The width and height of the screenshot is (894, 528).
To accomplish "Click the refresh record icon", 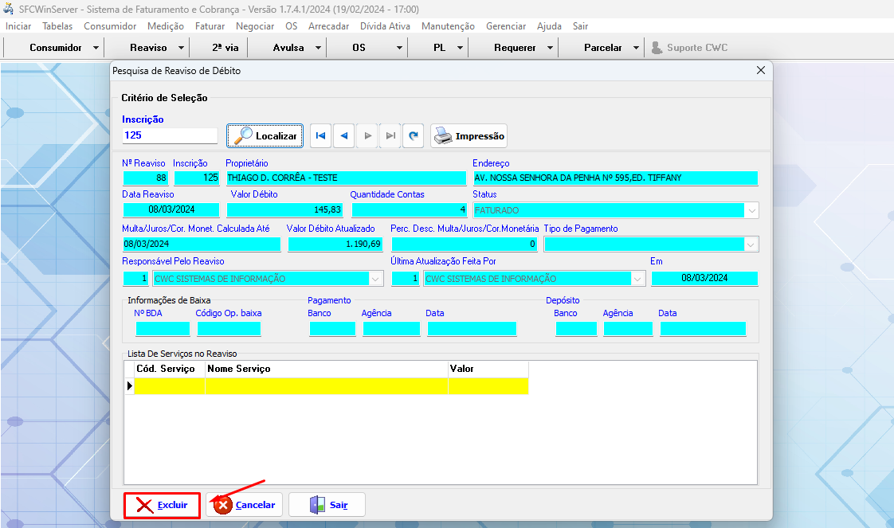I will [x=413, y=136].
